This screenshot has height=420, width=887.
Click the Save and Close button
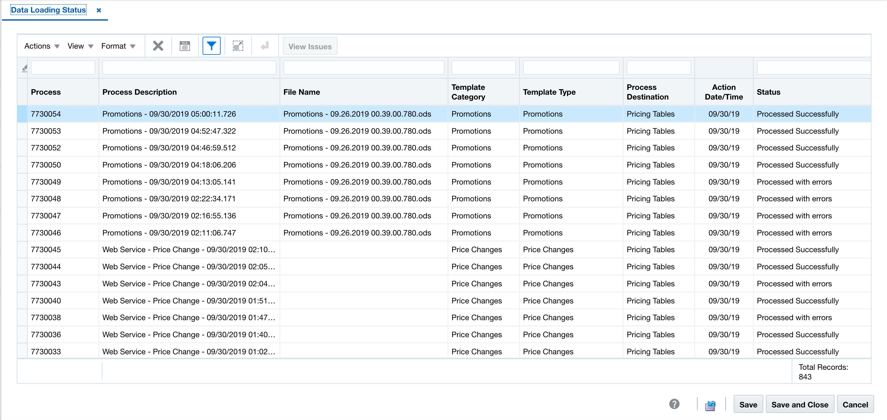(799, 404)
